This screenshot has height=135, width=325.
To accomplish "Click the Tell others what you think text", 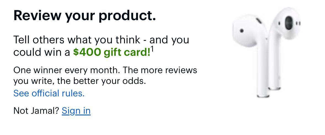I will tap(77, 40).
